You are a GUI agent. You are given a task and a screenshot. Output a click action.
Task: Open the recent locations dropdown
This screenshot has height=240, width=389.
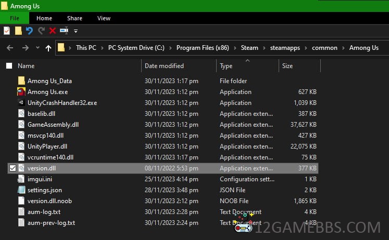(37, 47)
